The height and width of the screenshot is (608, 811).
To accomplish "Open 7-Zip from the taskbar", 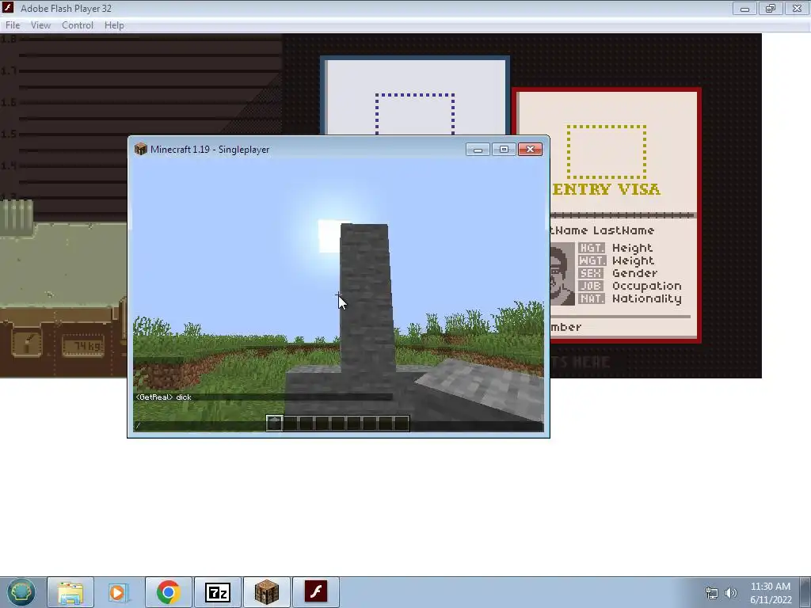I will pos(217,592).
